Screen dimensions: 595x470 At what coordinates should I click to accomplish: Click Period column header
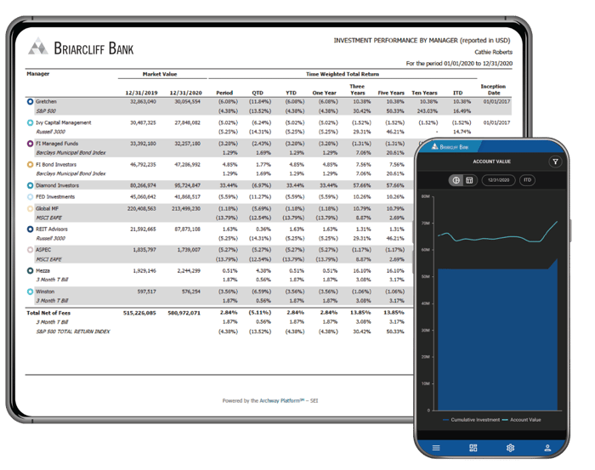(224, 93)
